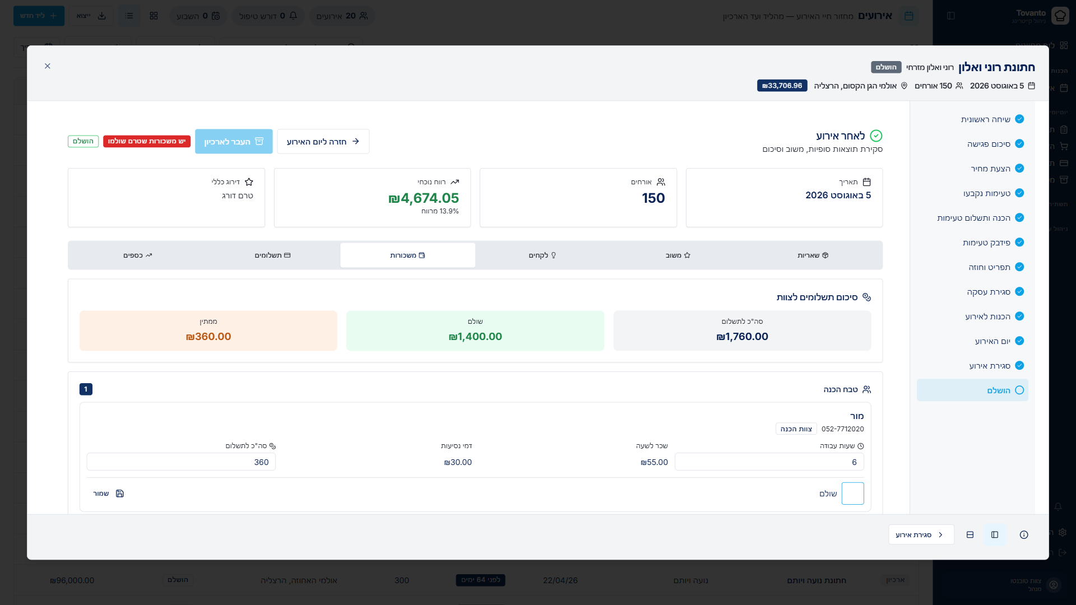Open the settings gear in background sidebar

pyautogui.click(x=1063, y=532)
